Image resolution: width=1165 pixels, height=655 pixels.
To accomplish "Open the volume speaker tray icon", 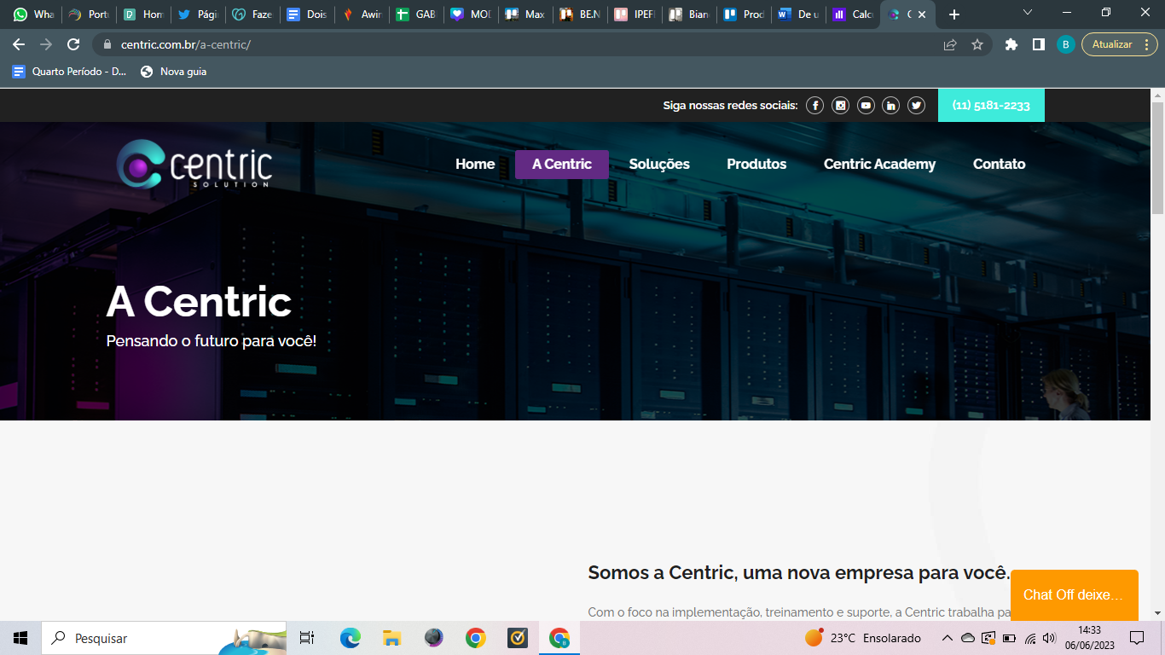I will click(x=1049, y=638).
